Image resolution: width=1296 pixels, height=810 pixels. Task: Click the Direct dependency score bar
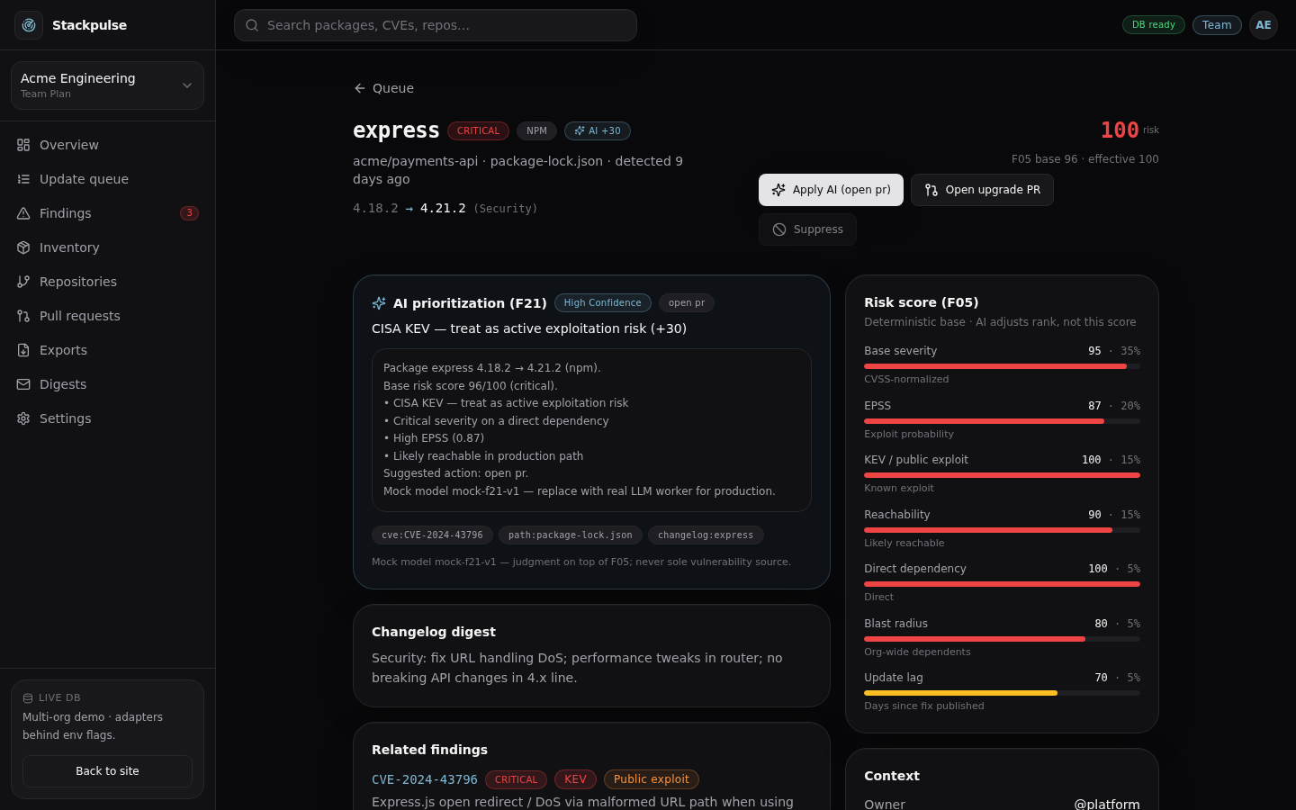click(1002, 584)
